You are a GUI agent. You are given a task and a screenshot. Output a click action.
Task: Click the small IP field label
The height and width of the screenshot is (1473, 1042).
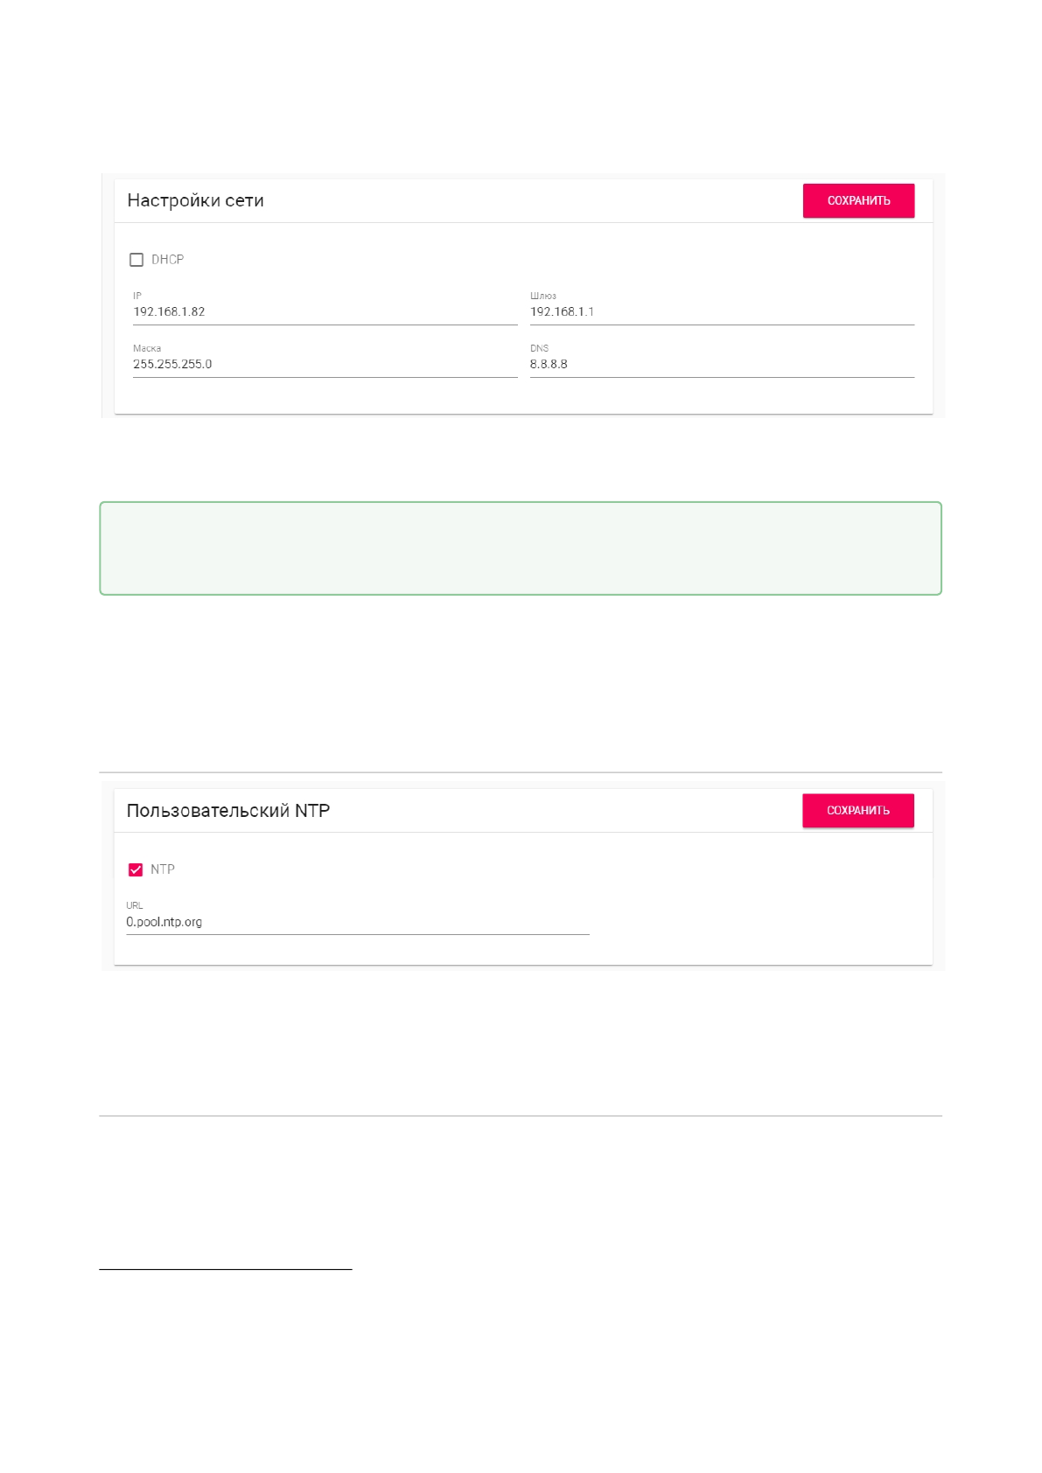[137, 296]
